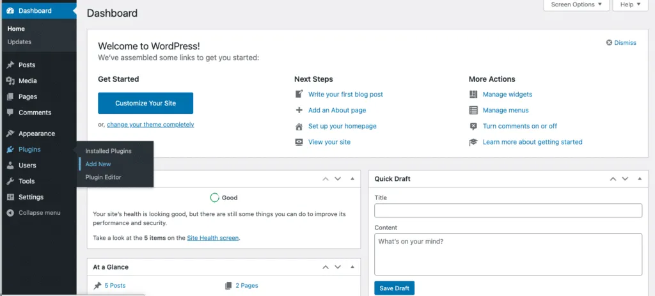Open Installed Plugins from submenu
This screenshot has height=296, width=655.
coord(109,152)
